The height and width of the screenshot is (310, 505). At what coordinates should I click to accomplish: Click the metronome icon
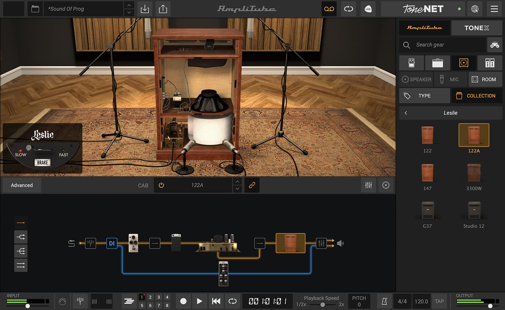click(x=384, y=301)
